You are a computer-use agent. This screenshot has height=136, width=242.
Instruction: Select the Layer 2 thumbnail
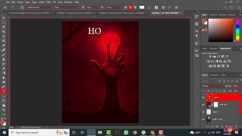point(209,112)
